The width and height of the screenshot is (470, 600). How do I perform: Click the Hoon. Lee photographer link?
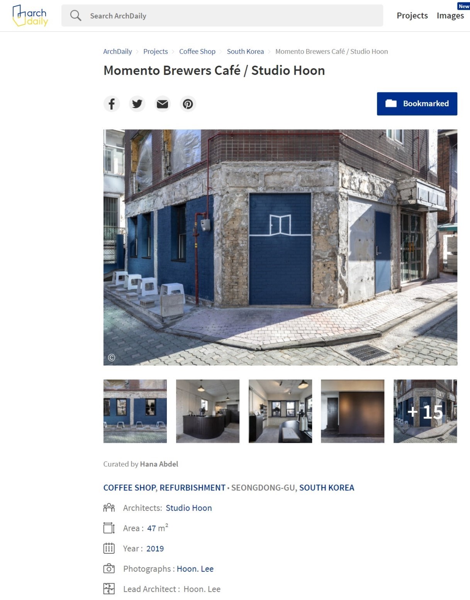(195, 569)
